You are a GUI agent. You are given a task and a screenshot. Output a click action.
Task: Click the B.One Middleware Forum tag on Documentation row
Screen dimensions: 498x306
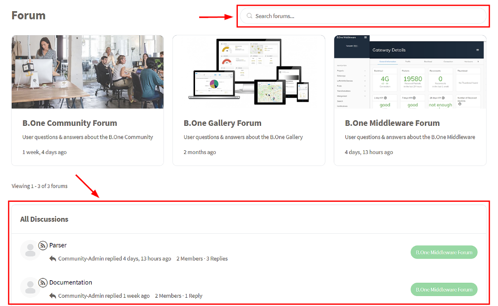point(444,290)
